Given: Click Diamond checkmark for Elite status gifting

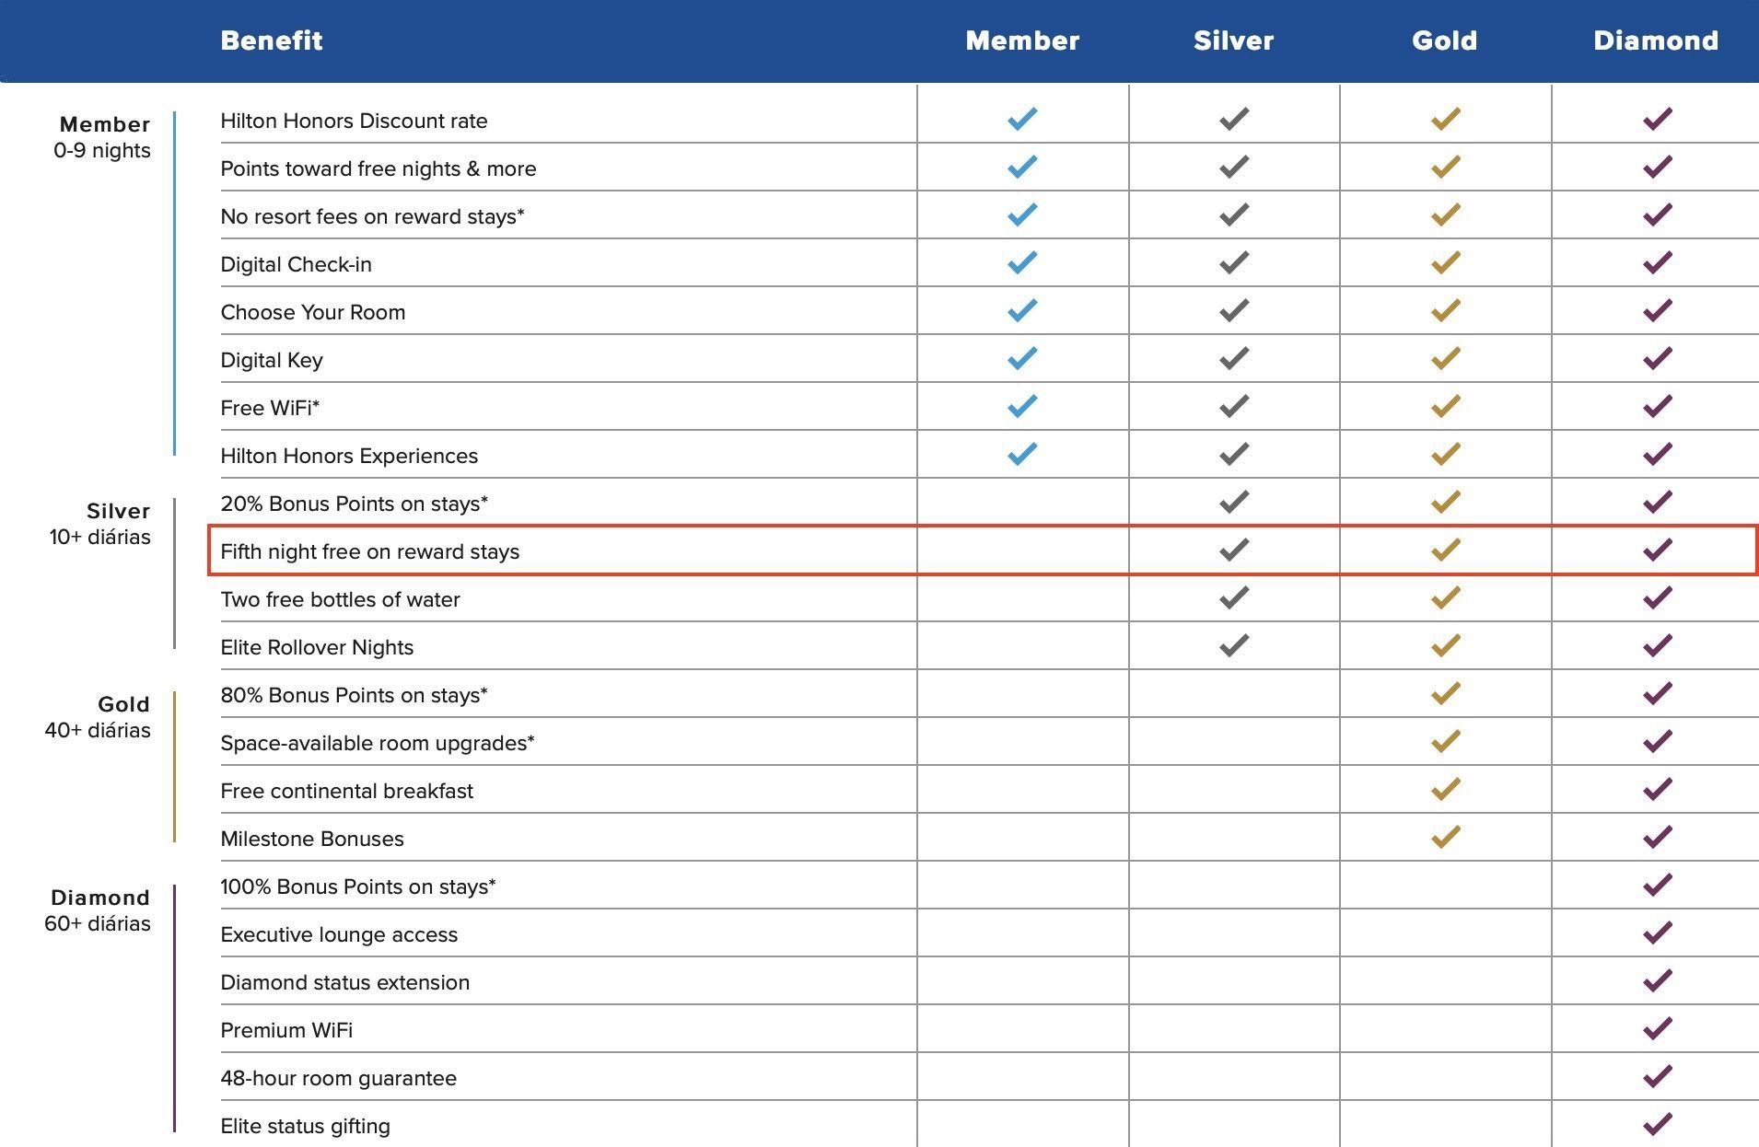Looking at the screenshot, I should click(1658, 1124).
